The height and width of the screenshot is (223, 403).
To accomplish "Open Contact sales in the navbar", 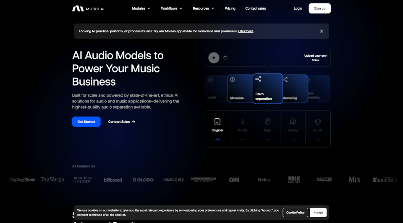I will pos(256,8).
